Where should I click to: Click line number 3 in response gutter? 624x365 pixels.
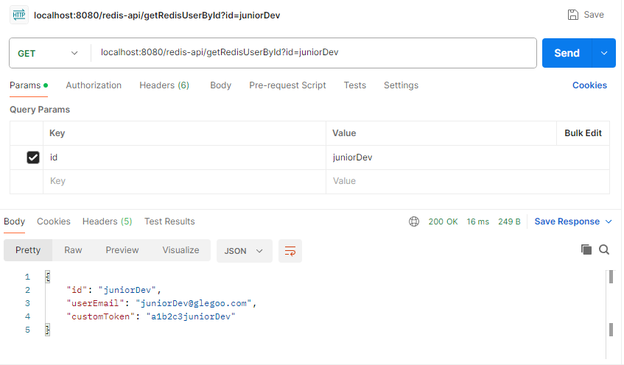click(27, 303)
